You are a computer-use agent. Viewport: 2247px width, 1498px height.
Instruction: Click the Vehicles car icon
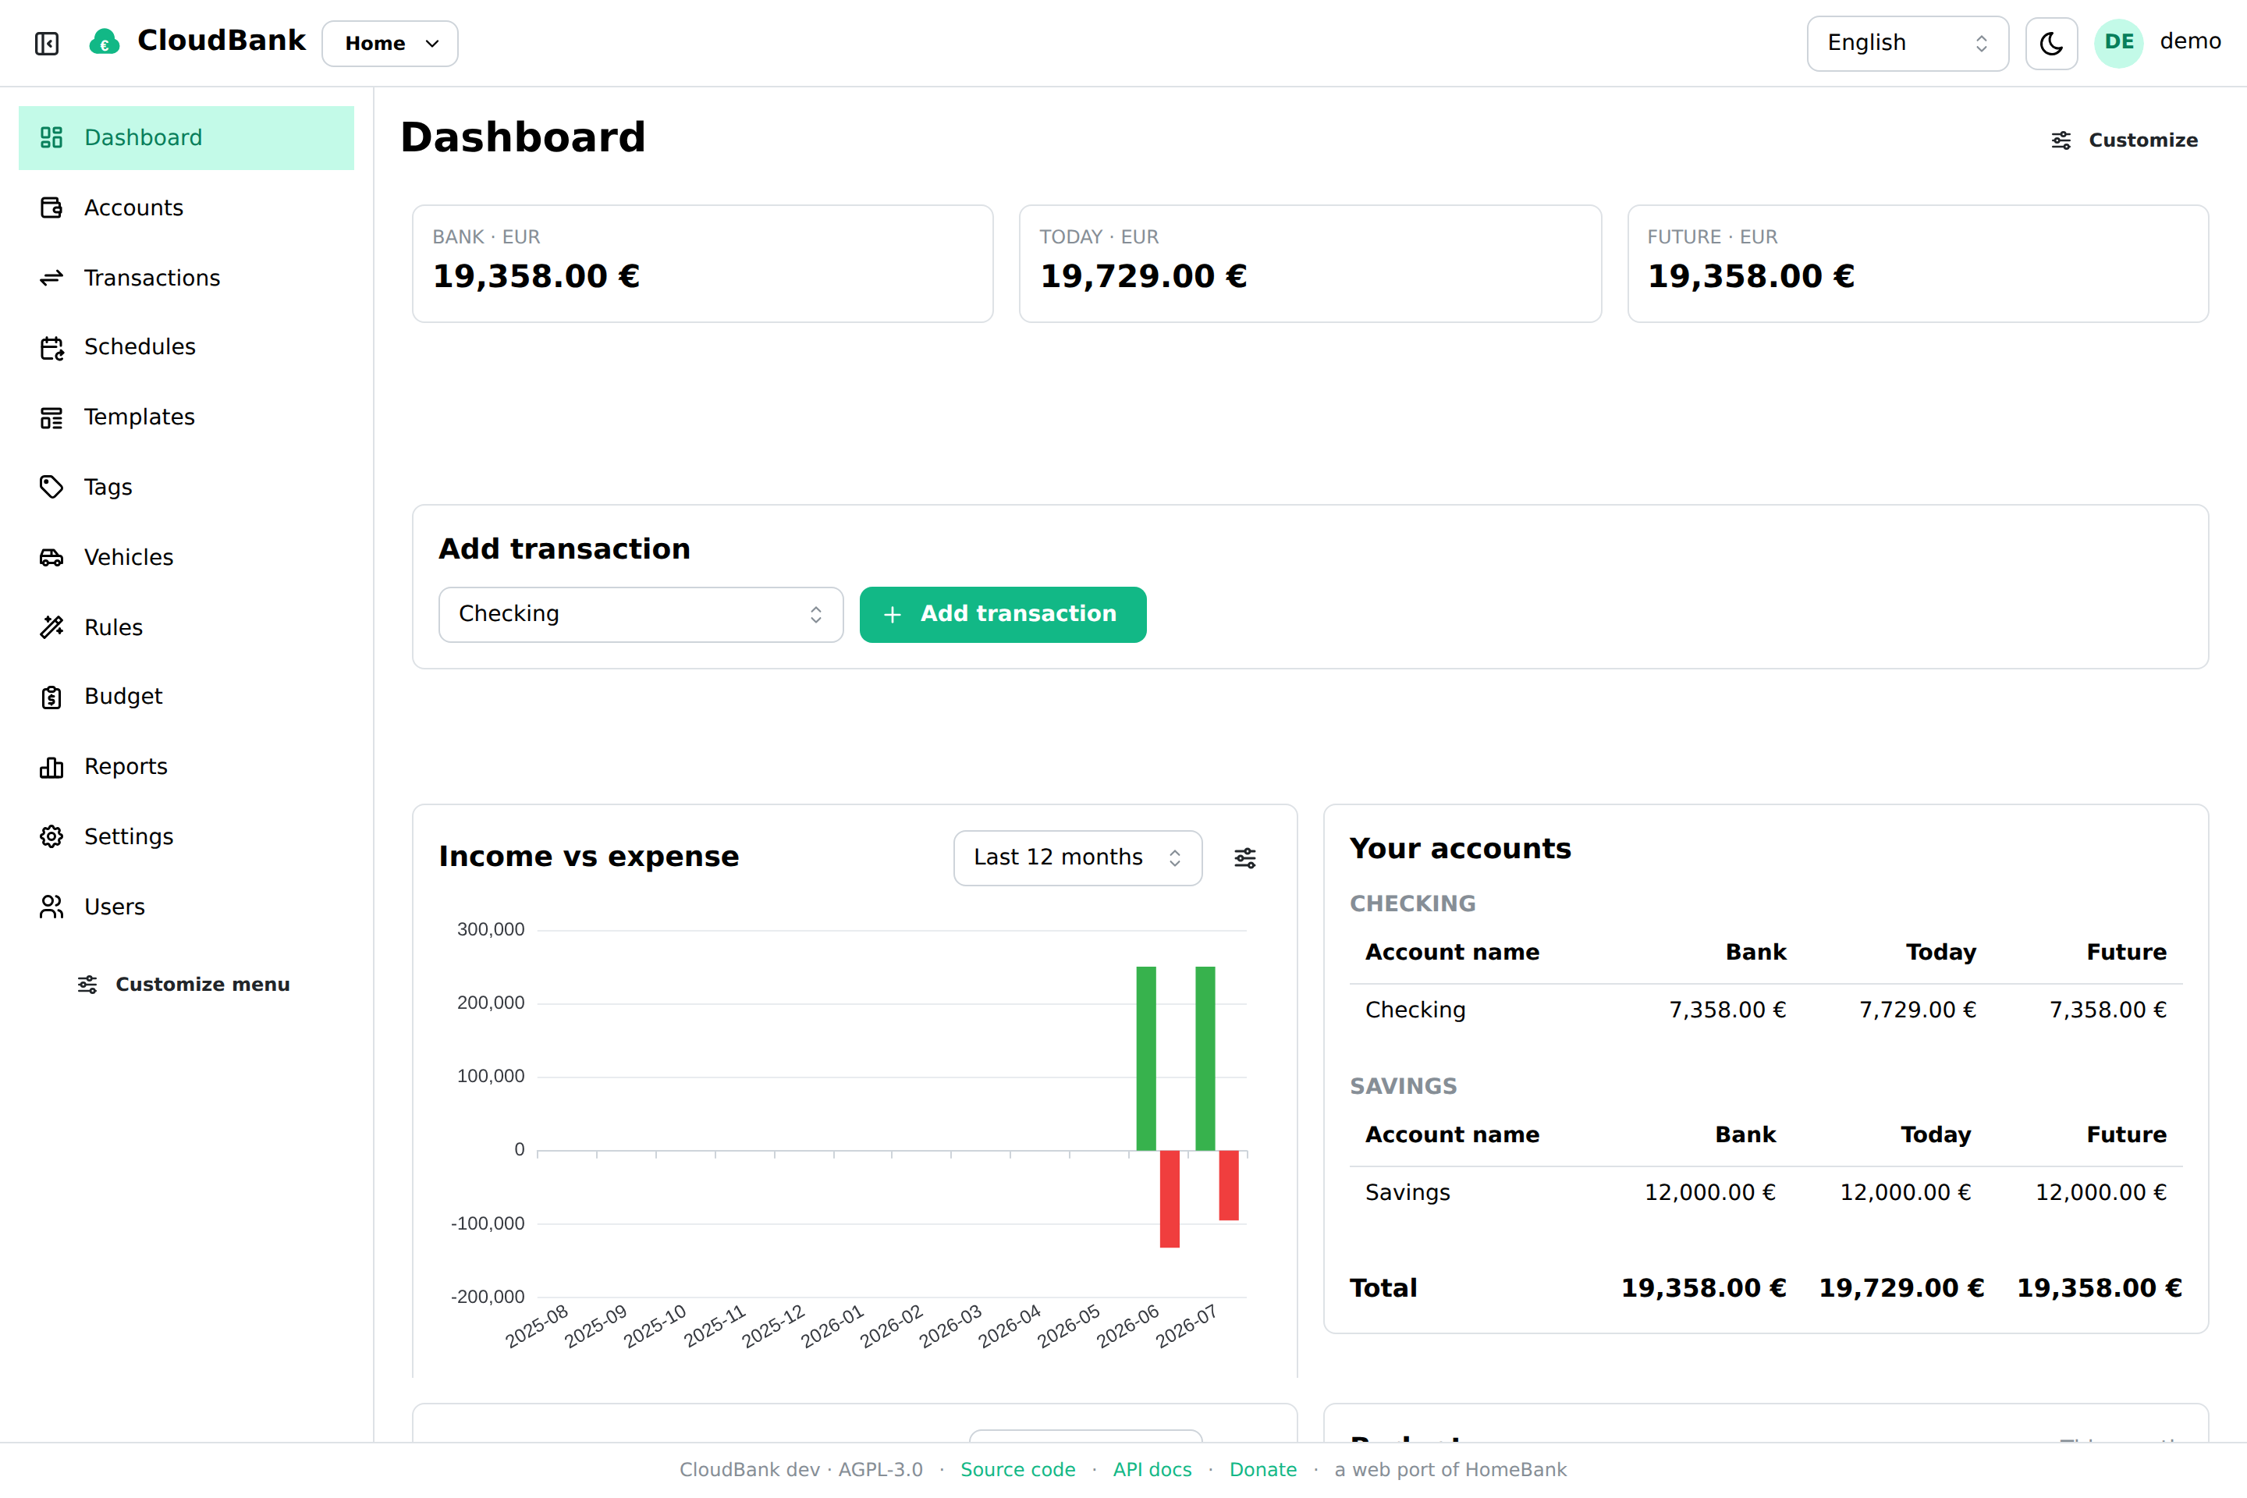point(51,557)
